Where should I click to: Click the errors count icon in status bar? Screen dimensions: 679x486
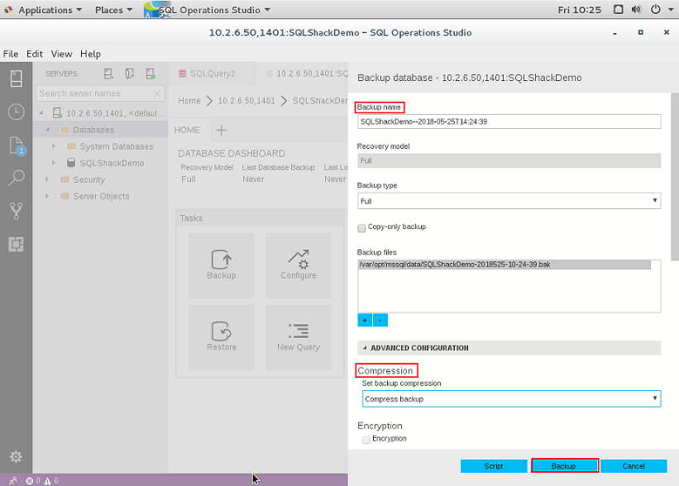click(x=30, y=481)
